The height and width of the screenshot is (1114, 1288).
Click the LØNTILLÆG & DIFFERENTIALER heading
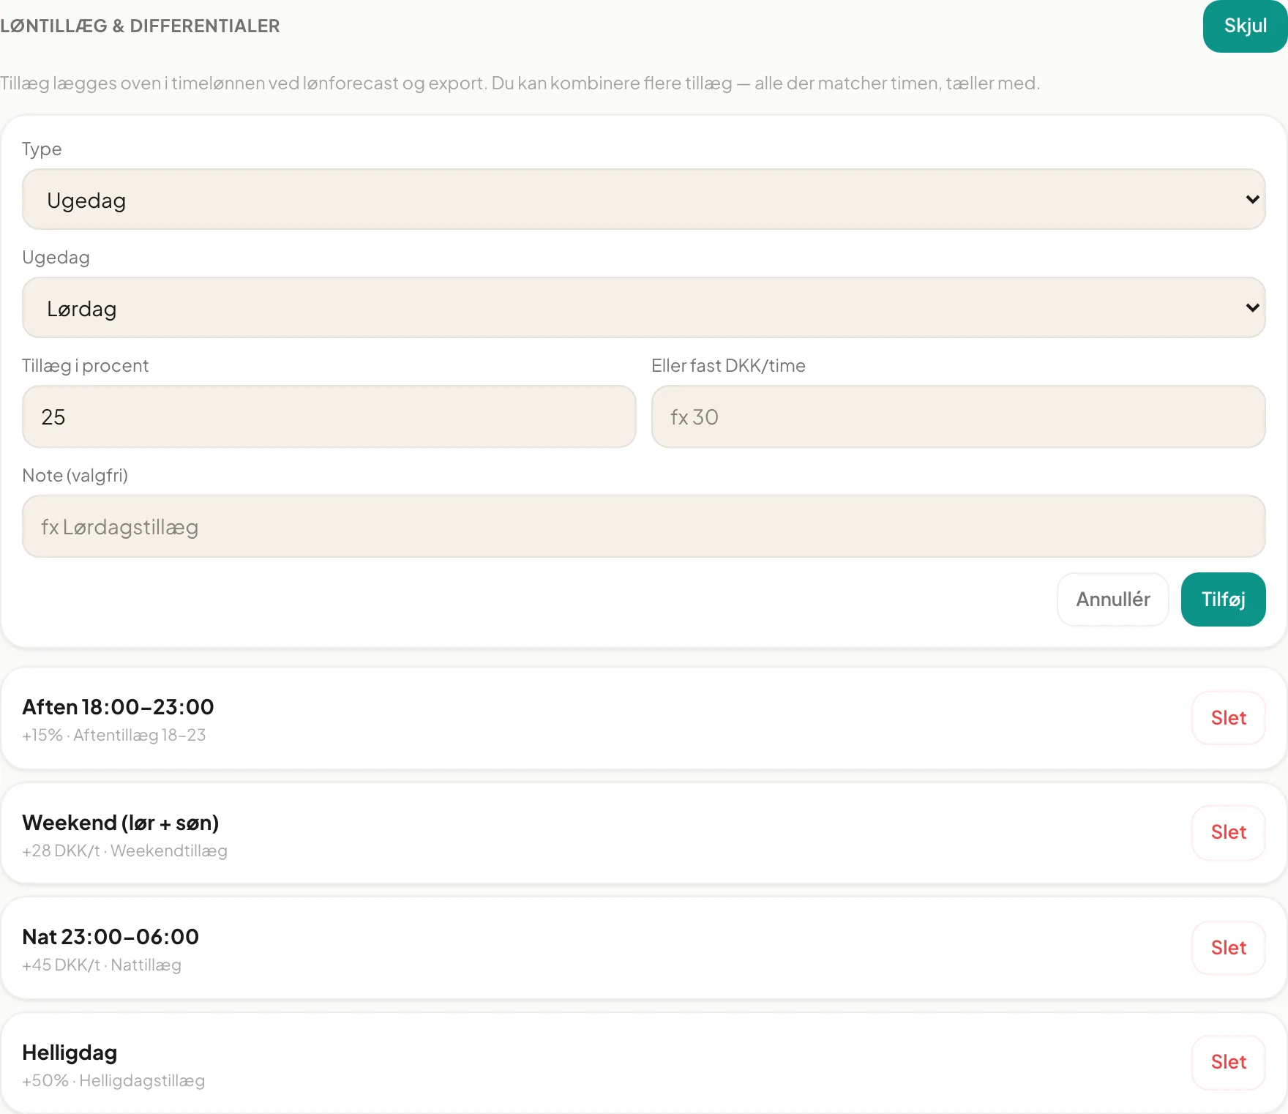tap(140, 26)
